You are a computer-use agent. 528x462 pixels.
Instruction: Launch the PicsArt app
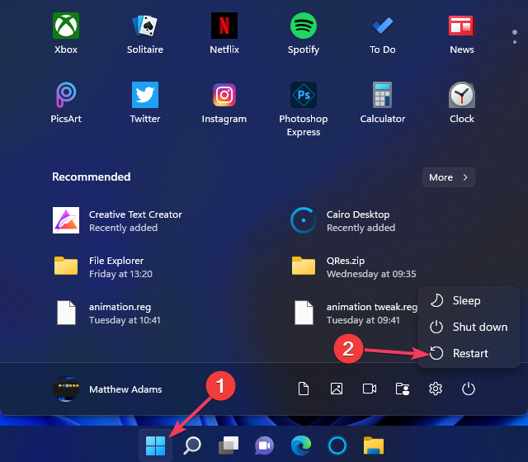click(66, 102)
